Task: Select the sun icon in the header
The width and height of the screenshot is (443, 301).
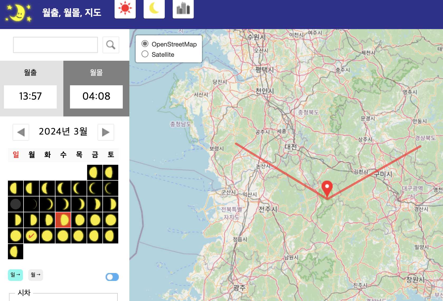Action: pyautogui.click(x=125, y=9)
